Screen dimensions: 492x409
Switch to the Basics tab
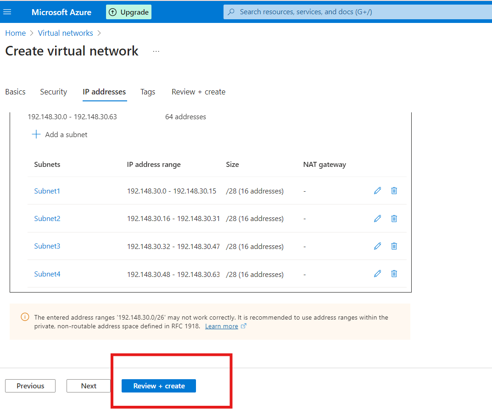coord(16,92)
